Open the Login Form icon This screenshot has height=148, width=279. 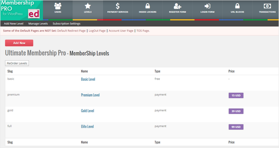(207, 6)
